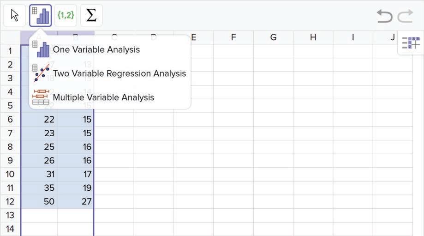Undo the last action
Screen dimensions: 424x236
[x=384, y=16]
